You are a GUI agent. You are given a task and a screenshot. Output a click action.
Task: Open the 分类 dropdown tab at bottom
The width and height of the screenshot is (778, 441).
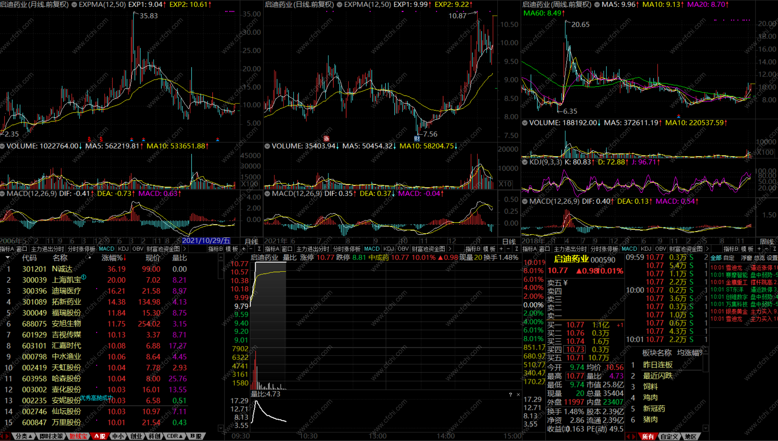23,436
